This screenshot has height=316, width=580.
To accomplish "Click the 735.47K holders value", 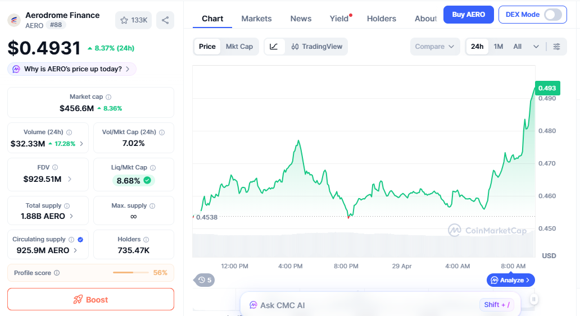I will 134,250.
